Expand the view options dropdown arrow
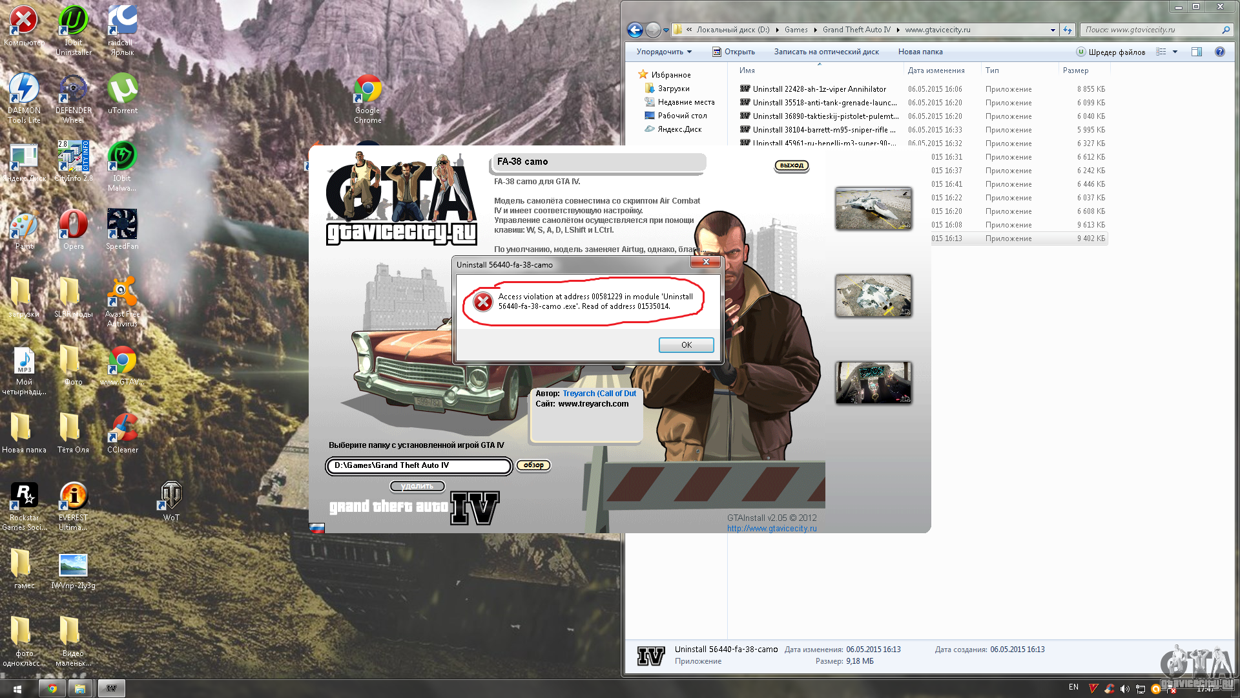 1175,52
